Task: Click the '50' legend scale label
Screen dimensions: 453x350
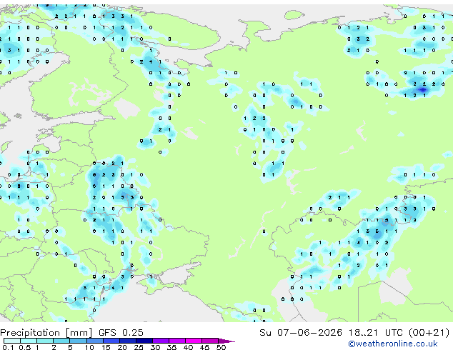Action: point(221,347)
